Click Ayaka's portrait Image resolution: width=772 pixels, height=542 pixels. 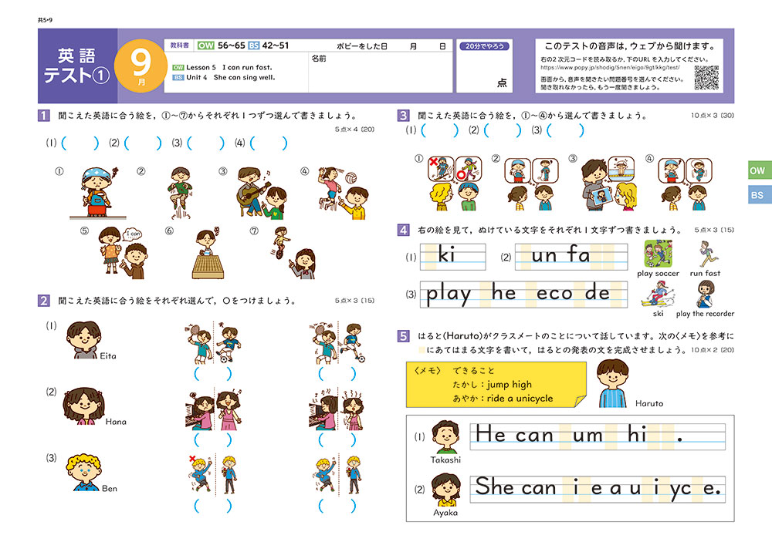[x=446, y=490]
